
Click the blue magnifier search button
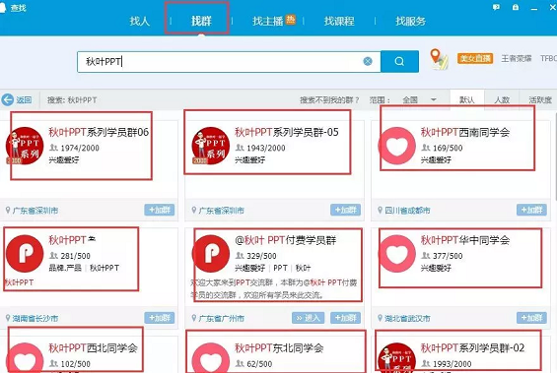(399, 61)
